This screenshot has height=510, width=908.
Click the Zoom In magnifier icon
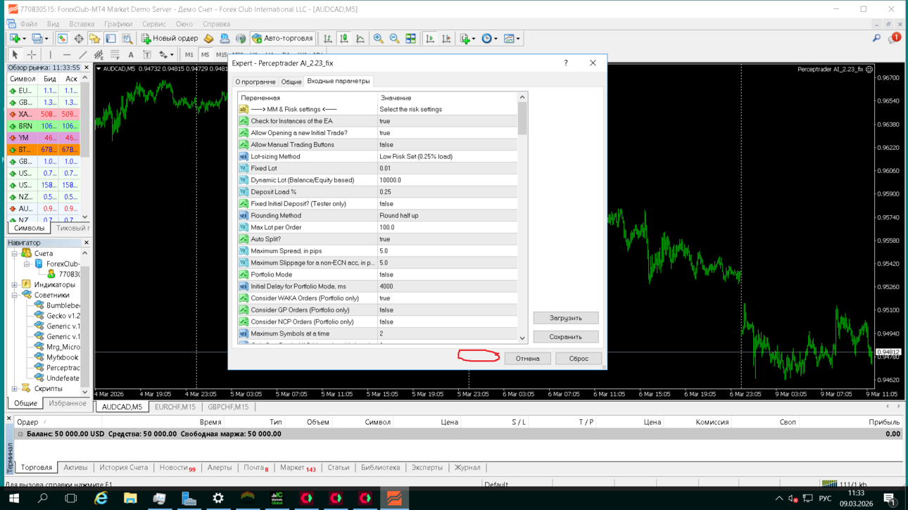(378, 39)
